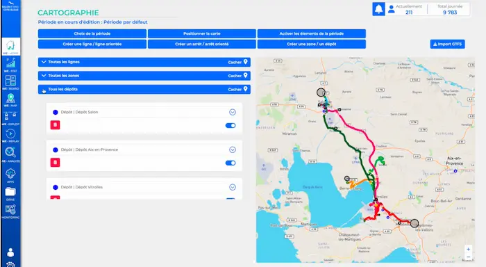This screenshot has width=486, height=267.
Task: Click Créer une ligne / ligne orientée
Action: (x=92, y=44)
